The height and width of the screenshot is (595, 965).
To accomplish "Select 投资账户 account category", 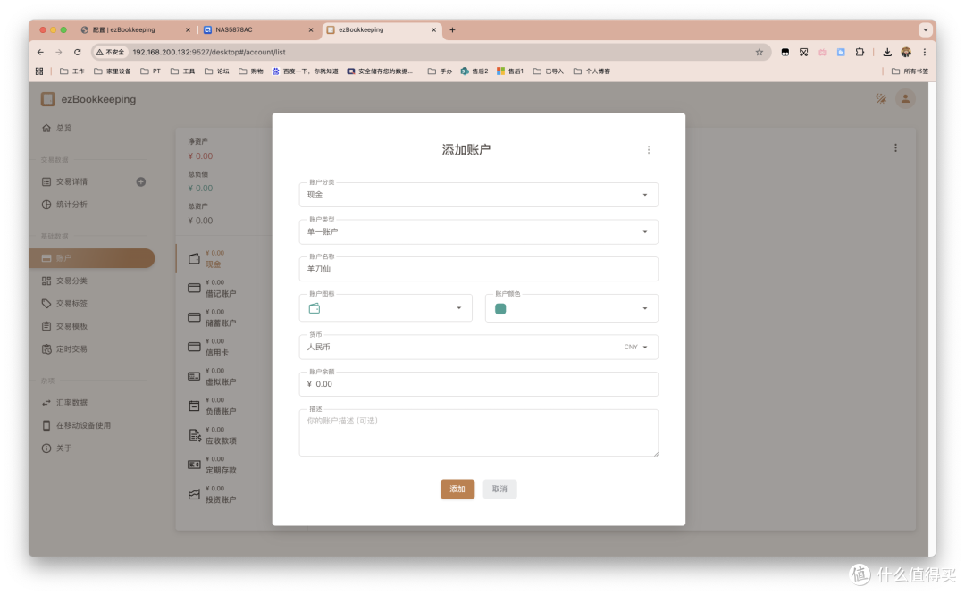I will (x=221, y=499).
